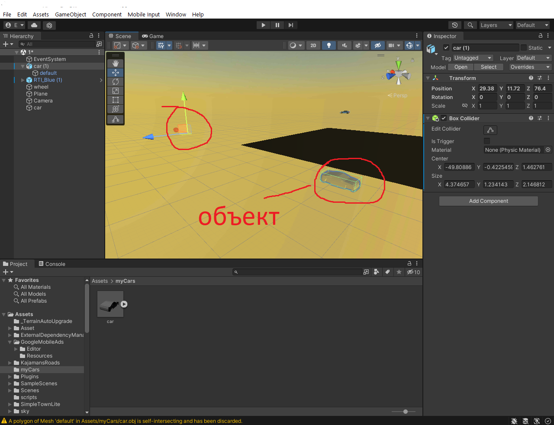Open the Unity version control icon

(49, 25)
